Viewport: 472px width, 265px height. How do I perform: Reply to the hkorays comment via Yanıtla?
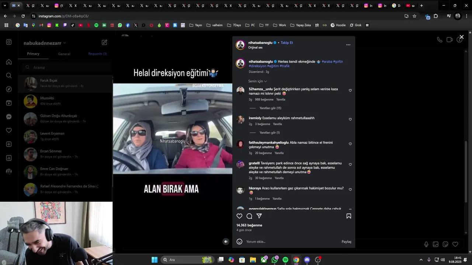pyautogui.click(x=277, y=199)
